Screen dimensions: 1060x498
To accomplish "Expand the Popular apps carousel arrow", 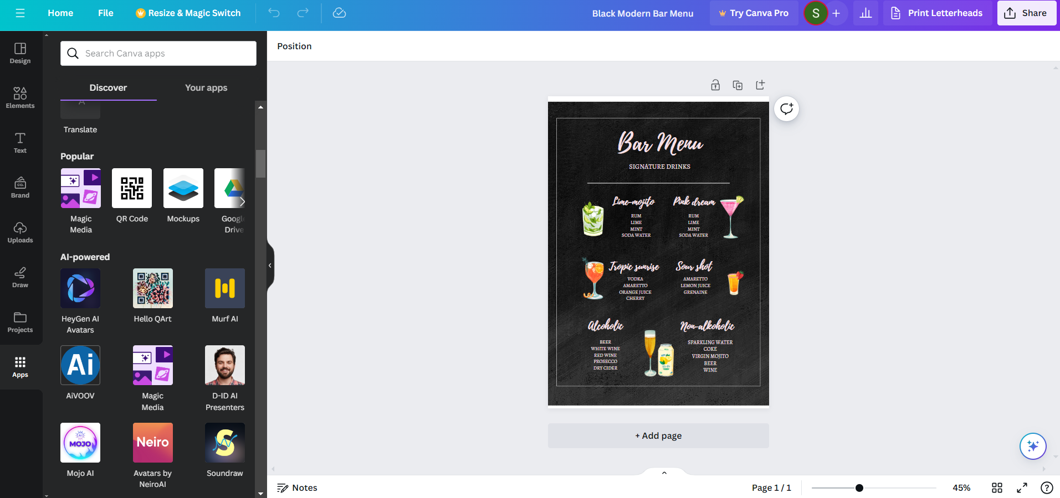I will (242, 201).
